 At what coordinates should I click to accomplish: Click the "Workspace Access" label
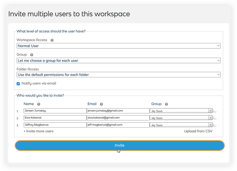coord(32,40)
